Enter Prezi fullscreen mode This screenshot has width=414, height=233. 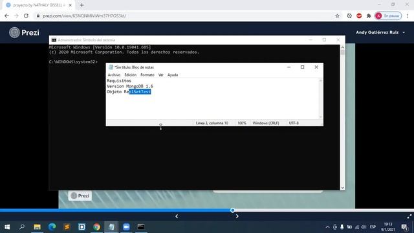409,216
